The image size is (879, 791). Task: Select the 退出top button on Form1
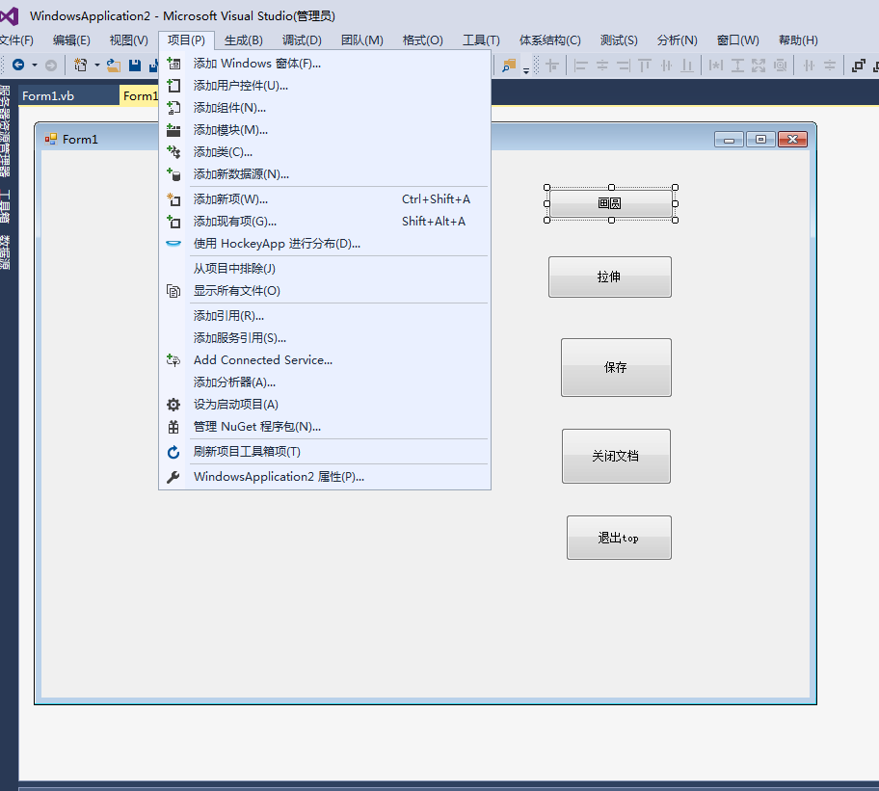[x=619, y=538]
